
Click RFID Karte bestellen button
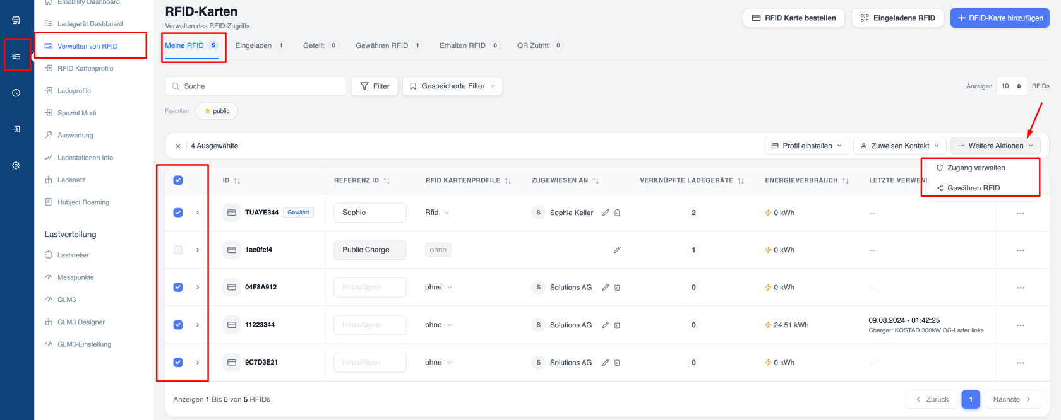coord(794,18)
